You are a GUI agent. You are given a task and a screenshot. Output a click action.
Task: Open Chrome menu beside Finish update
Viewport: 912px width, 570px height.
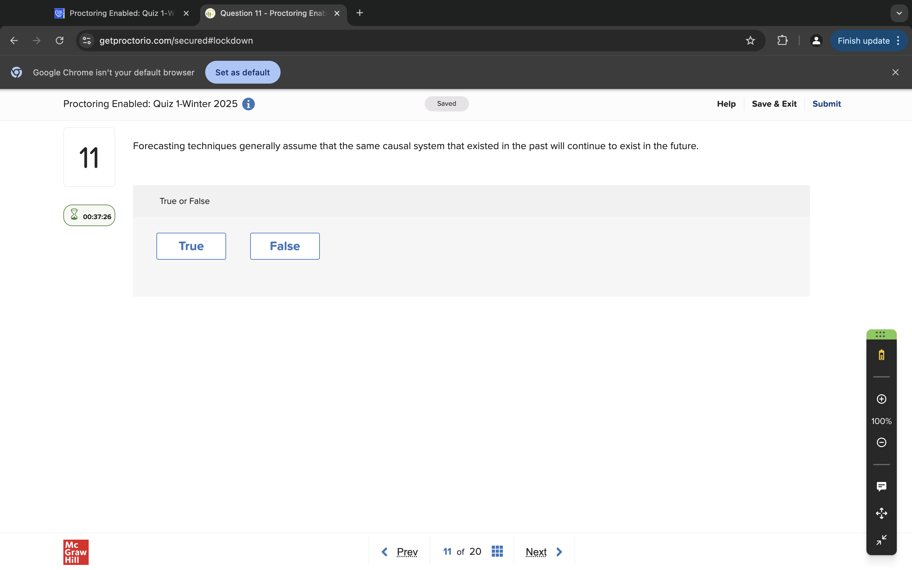(x=898, y=41)
